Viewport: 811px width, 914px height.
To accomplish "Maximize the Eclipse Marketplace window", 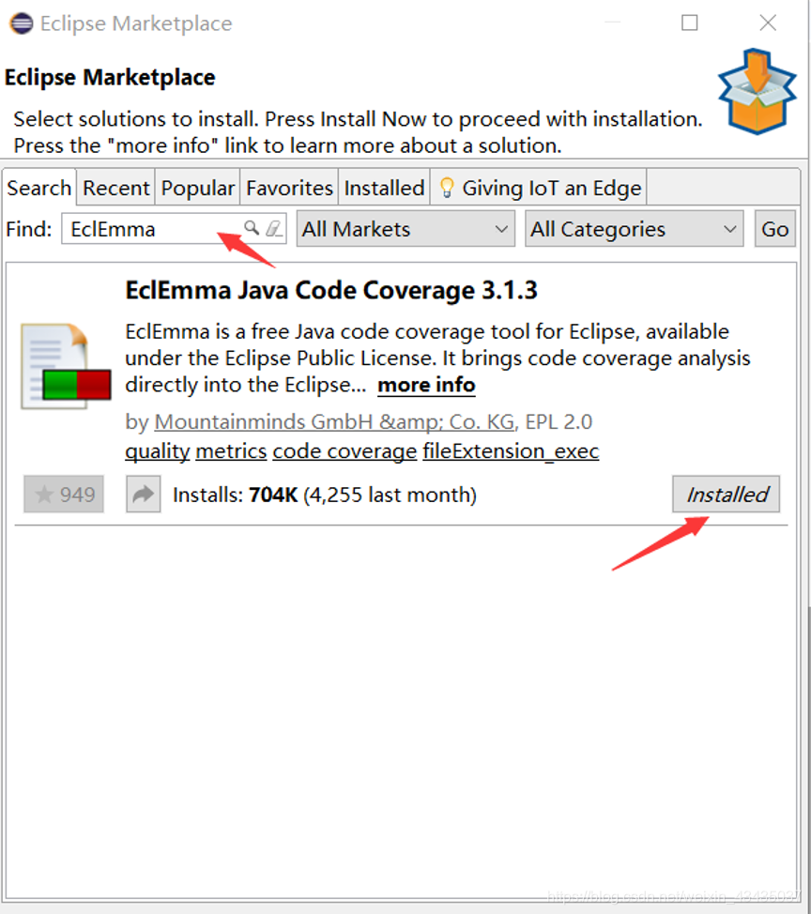I will (690, 23).
